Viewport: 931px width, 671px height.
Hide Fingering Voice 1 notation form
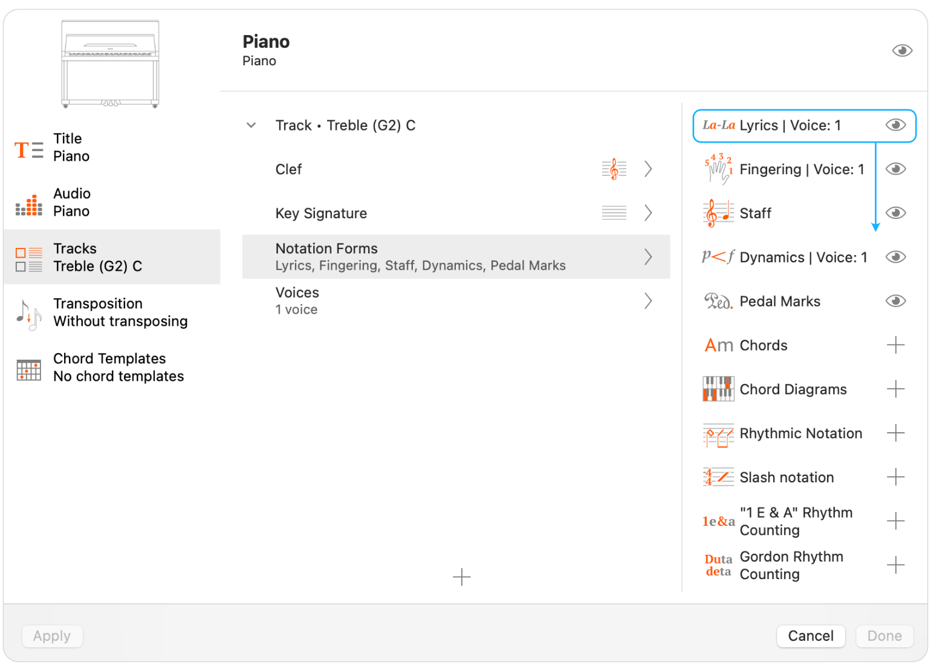click(x=895, y=169)
